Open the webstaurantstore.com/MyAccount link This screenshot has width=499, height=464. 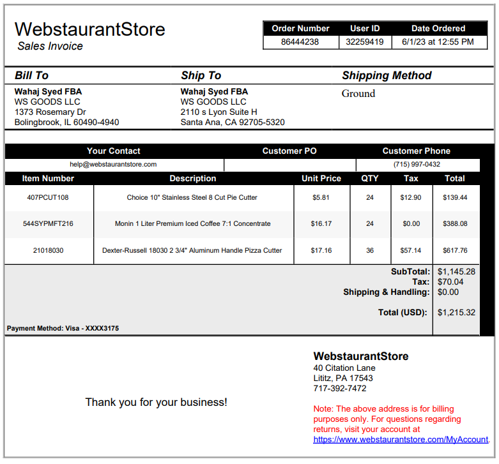[401, 440]
